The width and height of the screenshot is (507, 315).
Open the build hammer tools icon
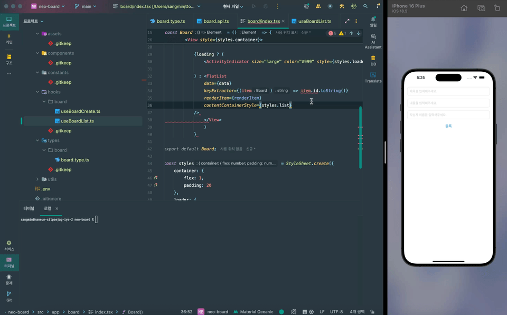click(342, 6)
